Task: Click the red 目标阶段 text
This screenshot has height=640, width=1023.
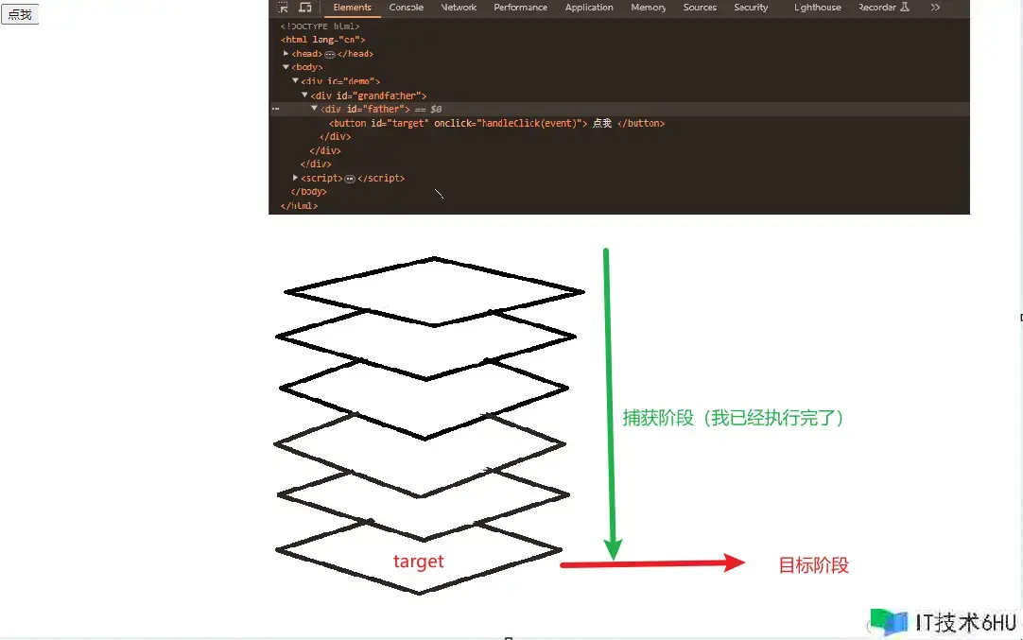Action: point(813,565)
